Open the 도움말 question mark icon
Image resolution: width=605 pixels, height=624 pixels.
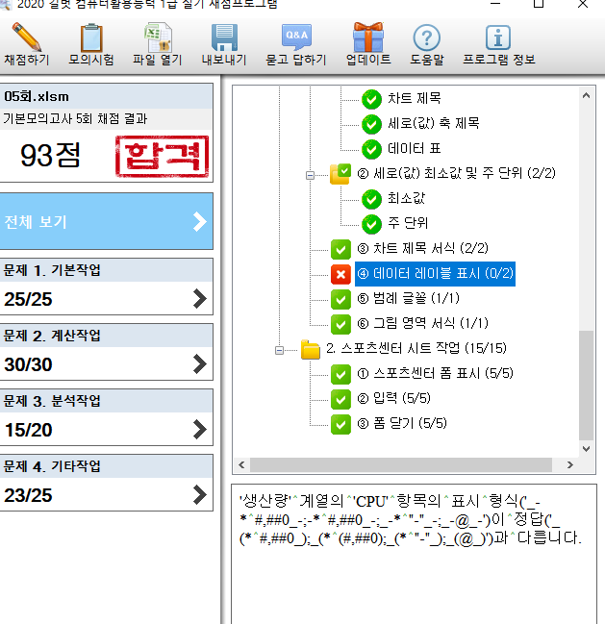click(426, 38)
